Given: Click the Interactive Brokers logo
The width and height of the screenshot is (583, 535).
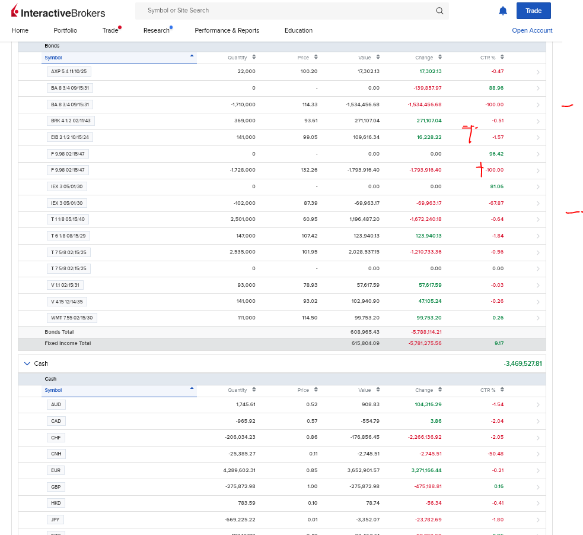Looking at the screenshot, I should coord(58,11).
